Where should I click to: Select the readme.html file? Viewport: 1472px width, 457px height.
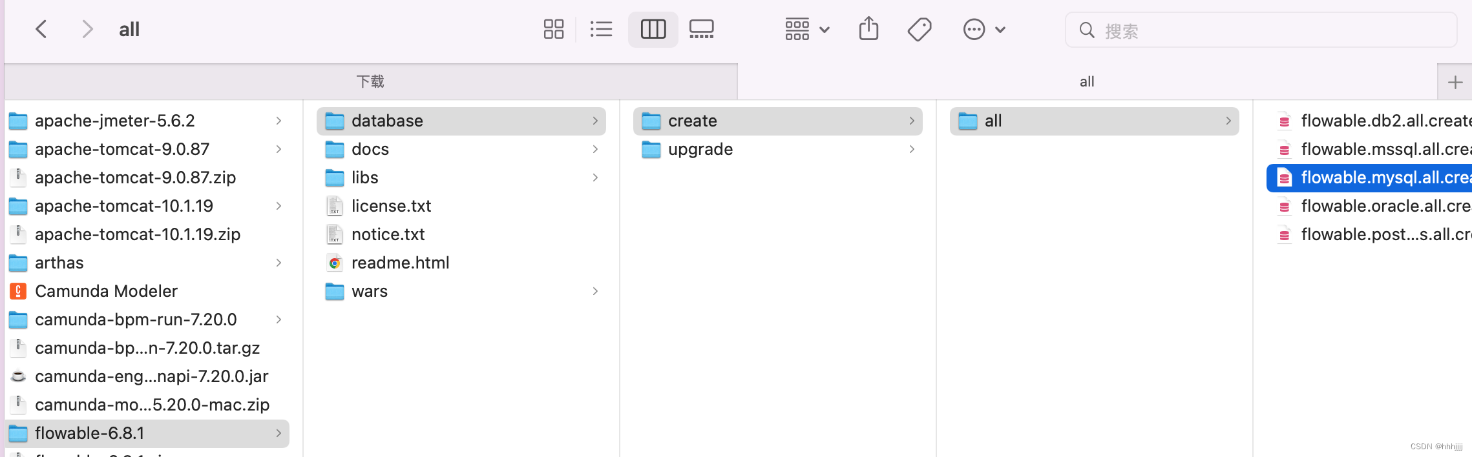click(x=461, y=263)
